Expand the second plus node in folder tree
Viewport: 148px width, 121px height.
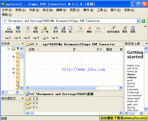click(x=13, y=68)
